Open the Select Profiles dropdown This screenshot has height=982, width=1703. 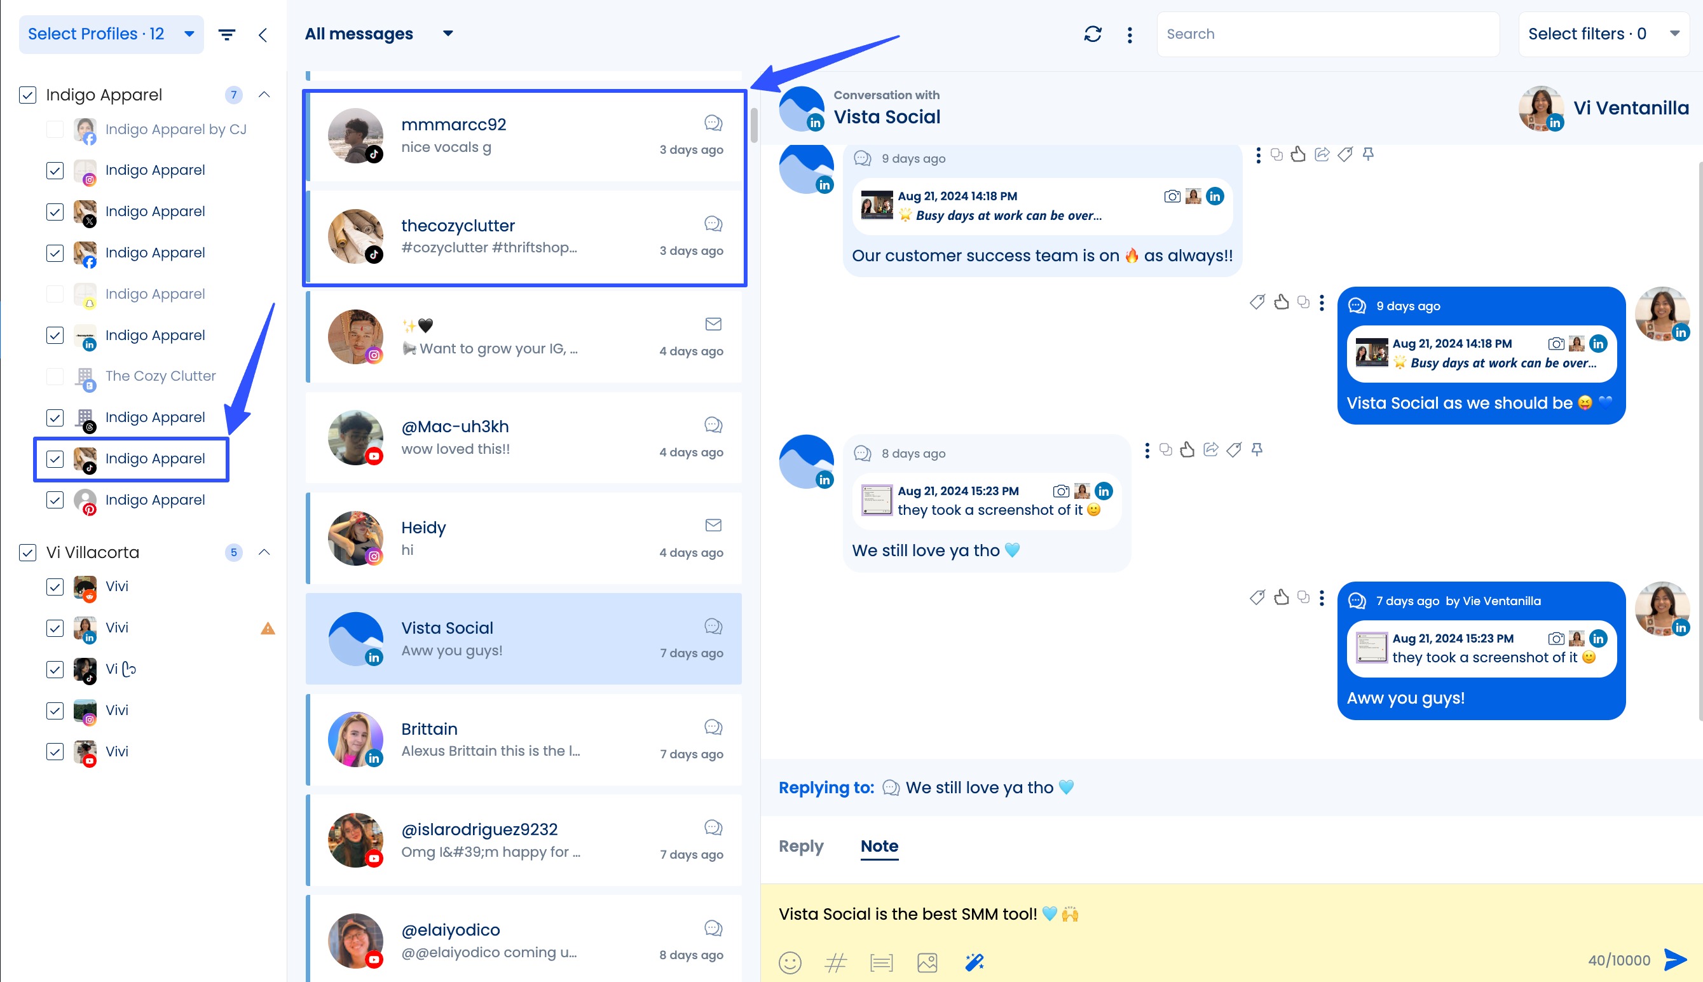pos(111,34)
